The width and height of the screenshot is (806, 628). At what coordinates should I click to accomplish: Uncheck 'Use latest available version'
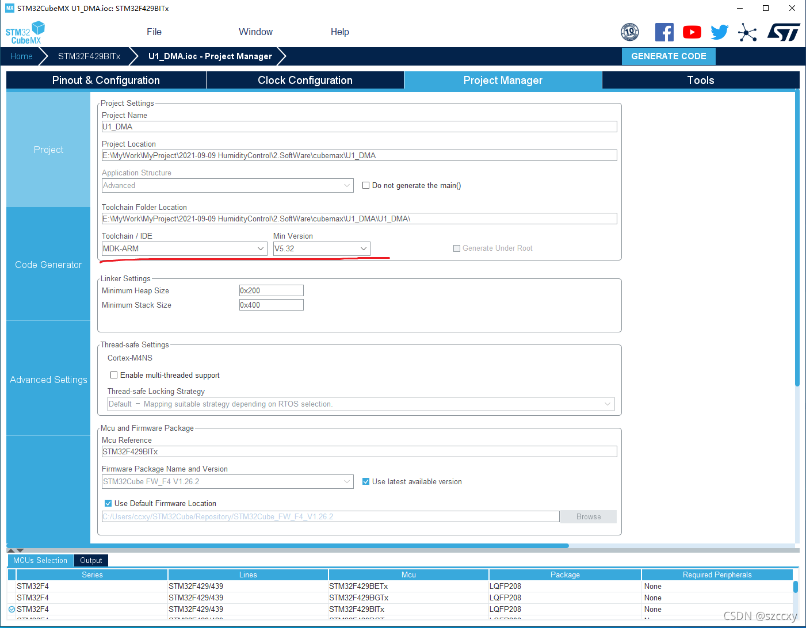pos(366,481)
